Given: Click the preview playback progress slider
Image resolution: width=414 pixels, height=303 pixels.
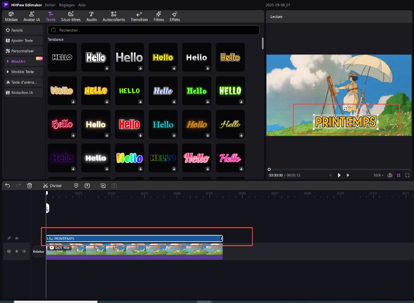Looking at the screenshot, I should point(339,169).
